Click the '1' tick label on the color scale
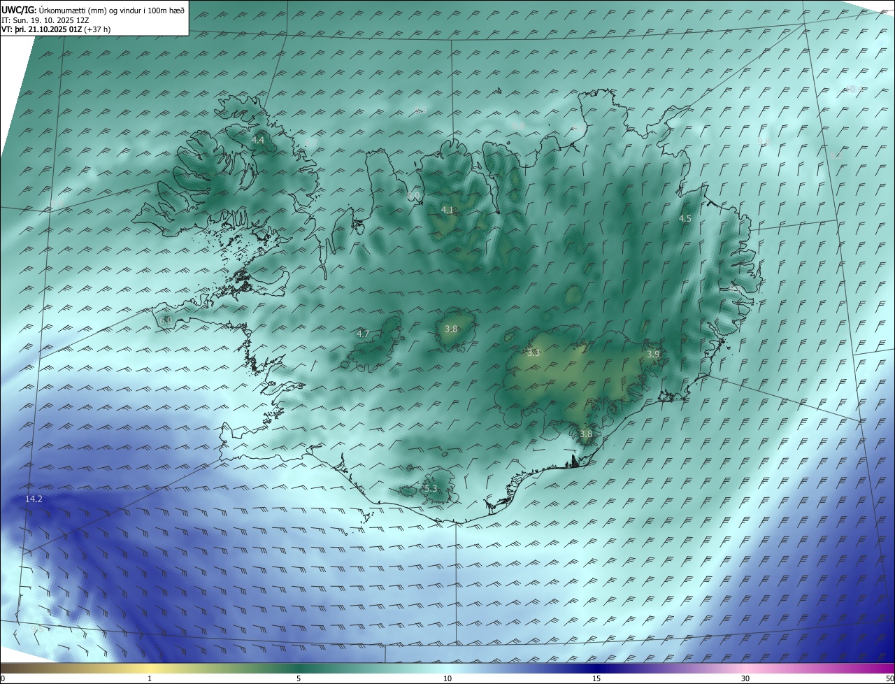Viewport: 895px width, 684px height. pyautogui.click(x=150, y=678)
